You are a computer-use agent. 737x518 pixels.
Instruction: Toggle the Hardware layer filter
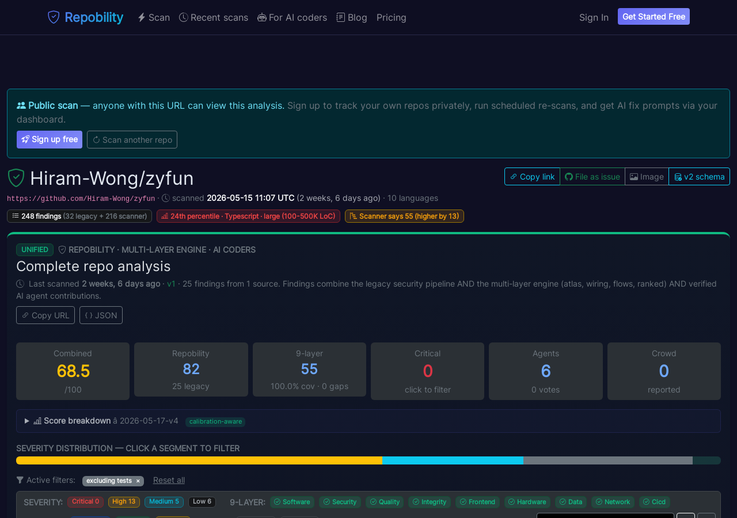click(527, 502)
